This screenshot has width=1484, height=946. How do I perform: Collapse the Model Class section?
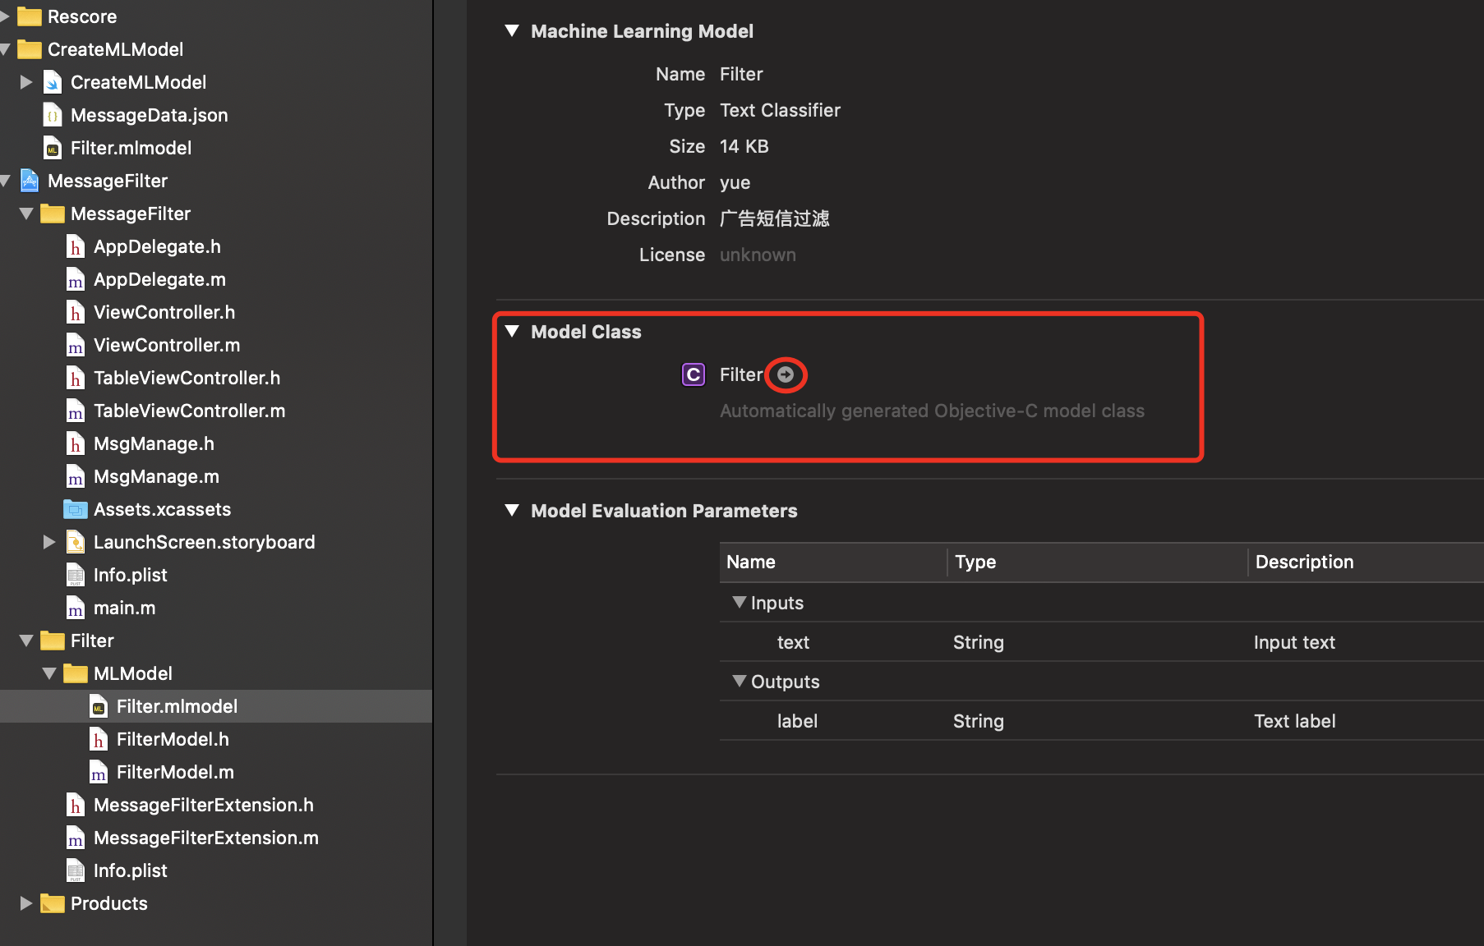512,332
